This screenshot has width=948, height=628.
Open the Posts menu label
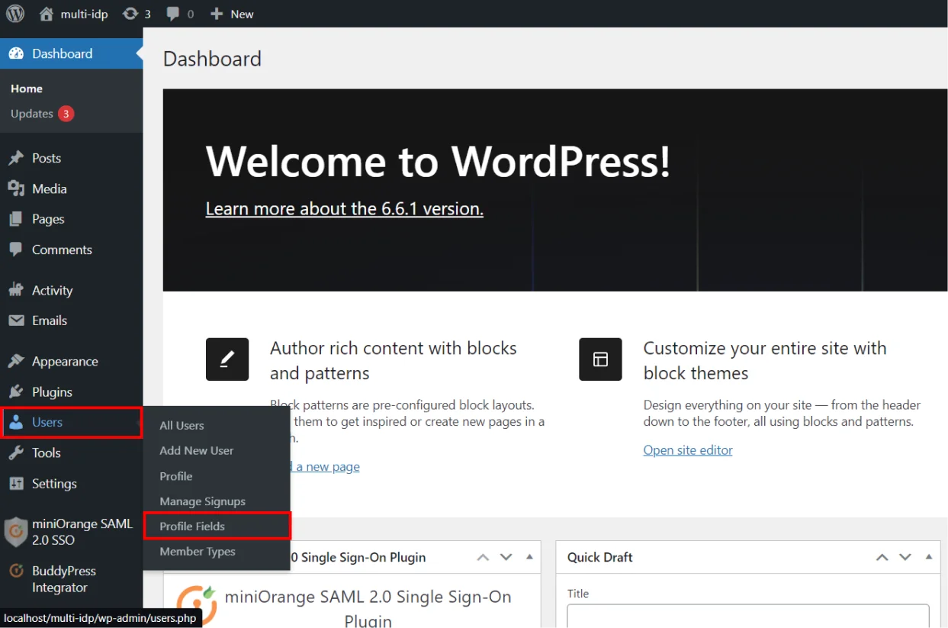click(x=47, y=158)
